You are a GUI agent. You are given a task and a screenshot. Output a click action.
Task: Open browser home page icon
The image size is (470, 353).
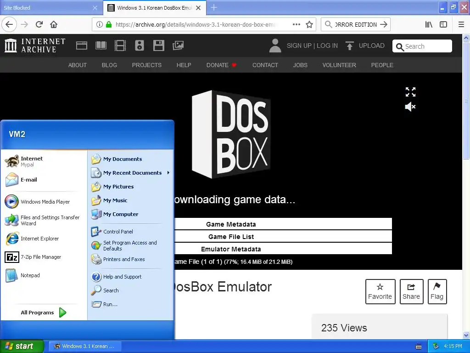coord(54,24)
